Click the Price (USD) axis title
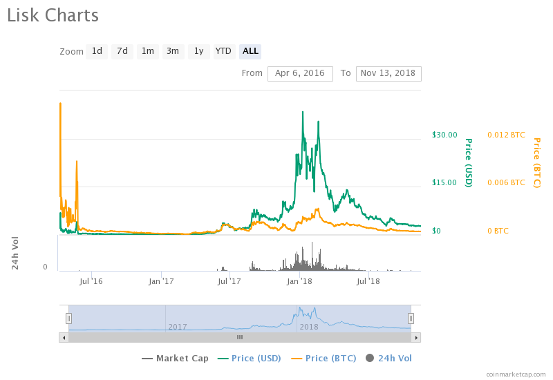Viewport: 553px width, 380px height. pos(469,162)
